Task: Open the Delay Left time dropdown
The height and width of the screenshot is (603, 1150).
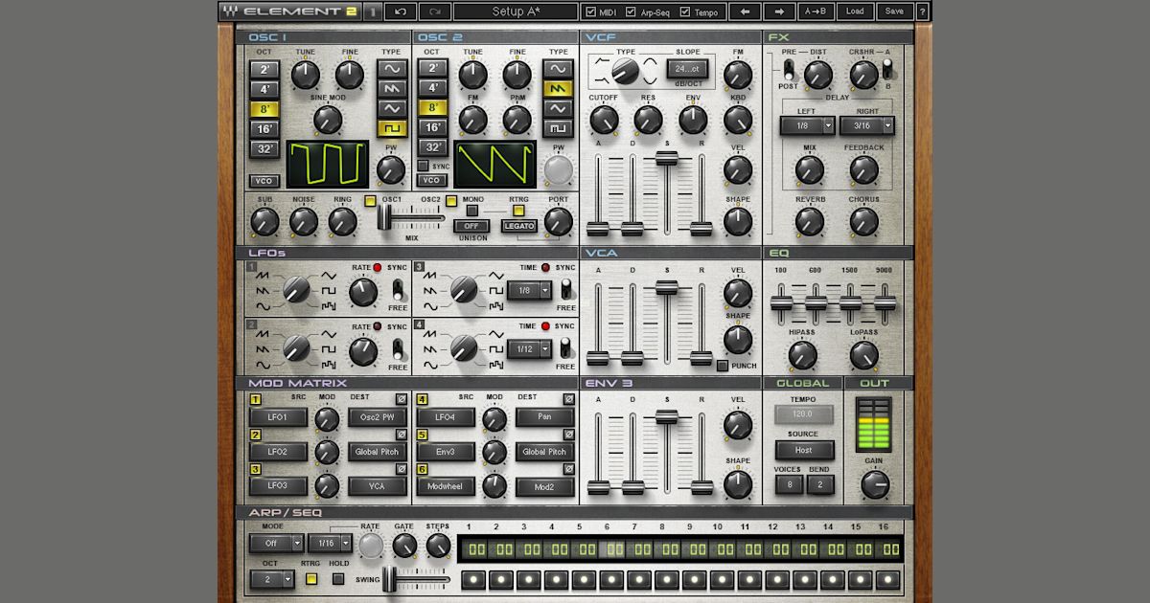Action: (807, 125)
